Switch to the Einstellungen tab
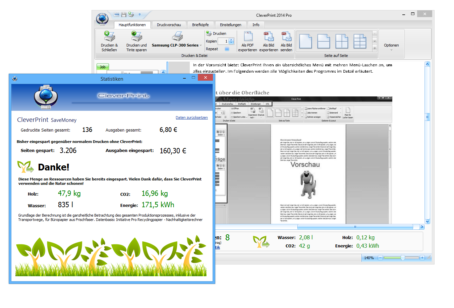The width and height of the screenshot is (454, 308). point(230,25)
